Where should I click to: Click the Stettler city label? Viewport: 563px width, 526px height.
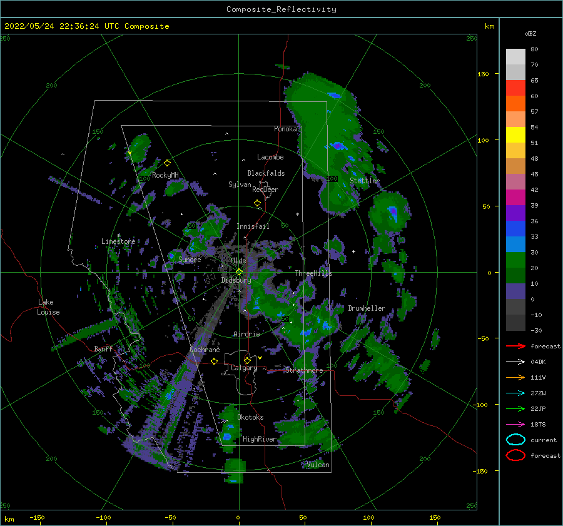point(365,181)
